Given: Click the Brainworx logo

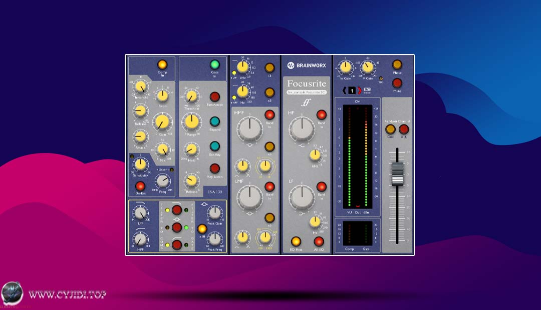Looking at the screenshot, I should 307,65.
